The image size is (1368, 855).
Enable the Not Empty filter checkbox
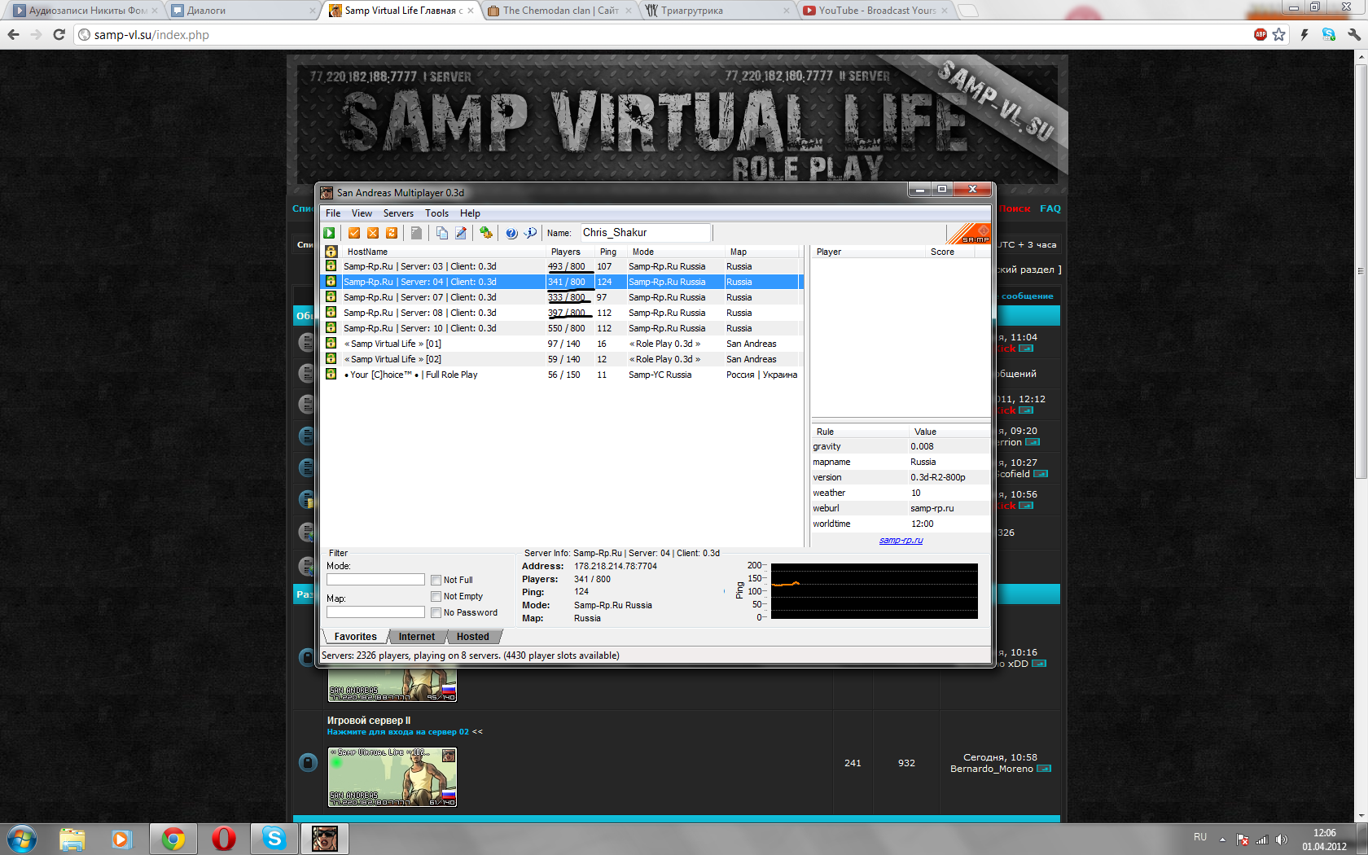click(x=436, y=597)
